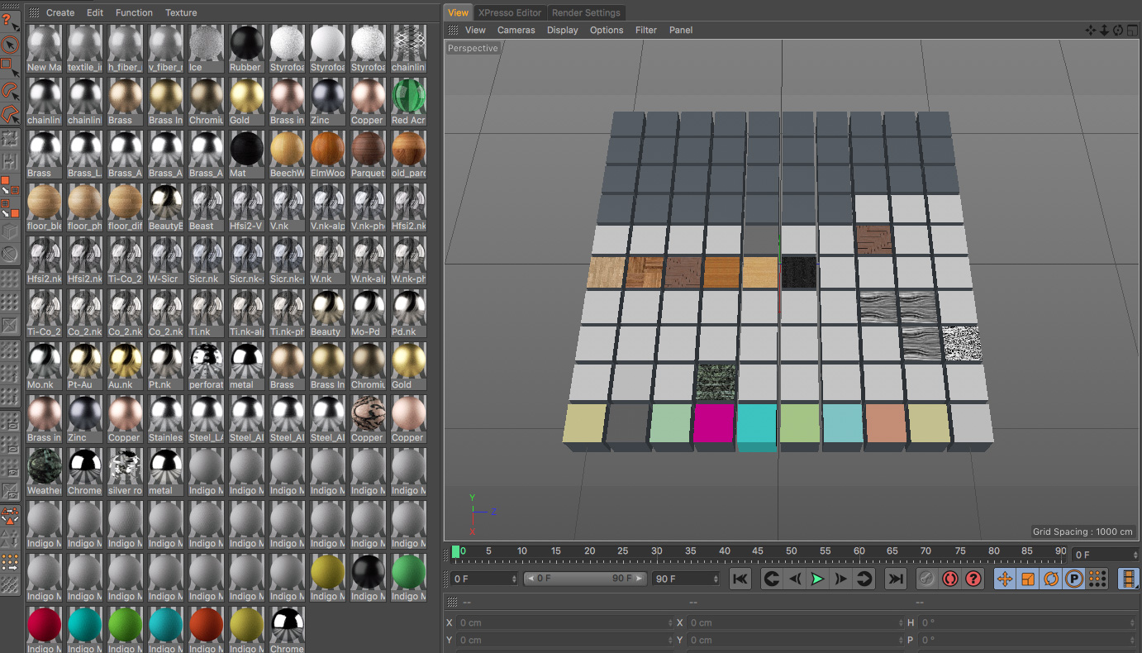
Task: Open the Texture menu in Material Manager
Action: pyautogui.click(x=181, y=12)
